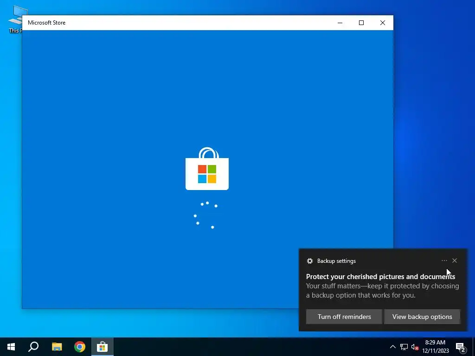The height and width of the screenshot is (356, 475).
Task: Click View backup options button
Action: 422,317
